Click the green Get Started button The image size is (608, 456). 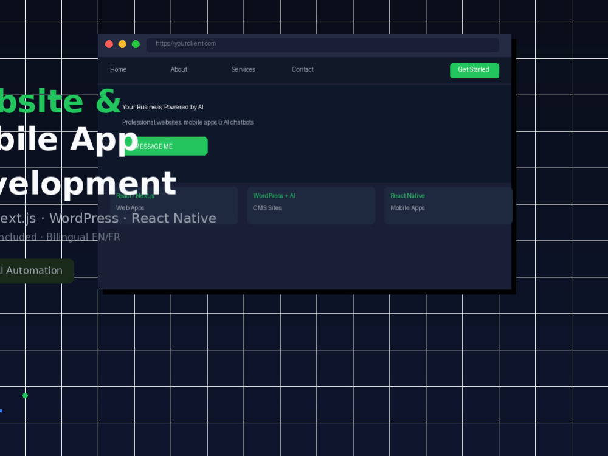tap(474, 71)
